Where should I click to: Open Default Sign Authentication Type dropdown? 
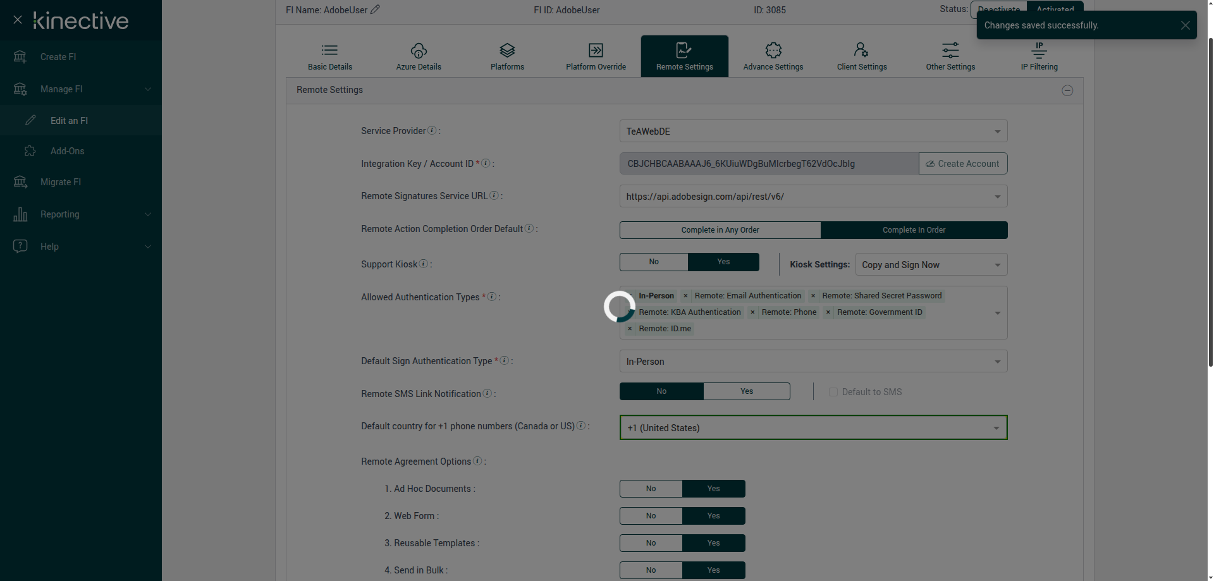(x=813, y=361)
